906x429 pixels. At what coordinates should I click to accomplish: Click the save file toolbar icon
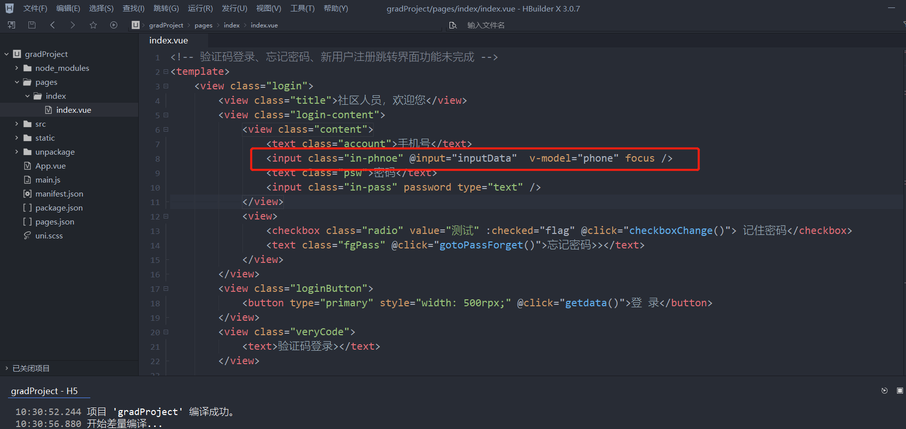pyautogui.click(x=32, y=25)
